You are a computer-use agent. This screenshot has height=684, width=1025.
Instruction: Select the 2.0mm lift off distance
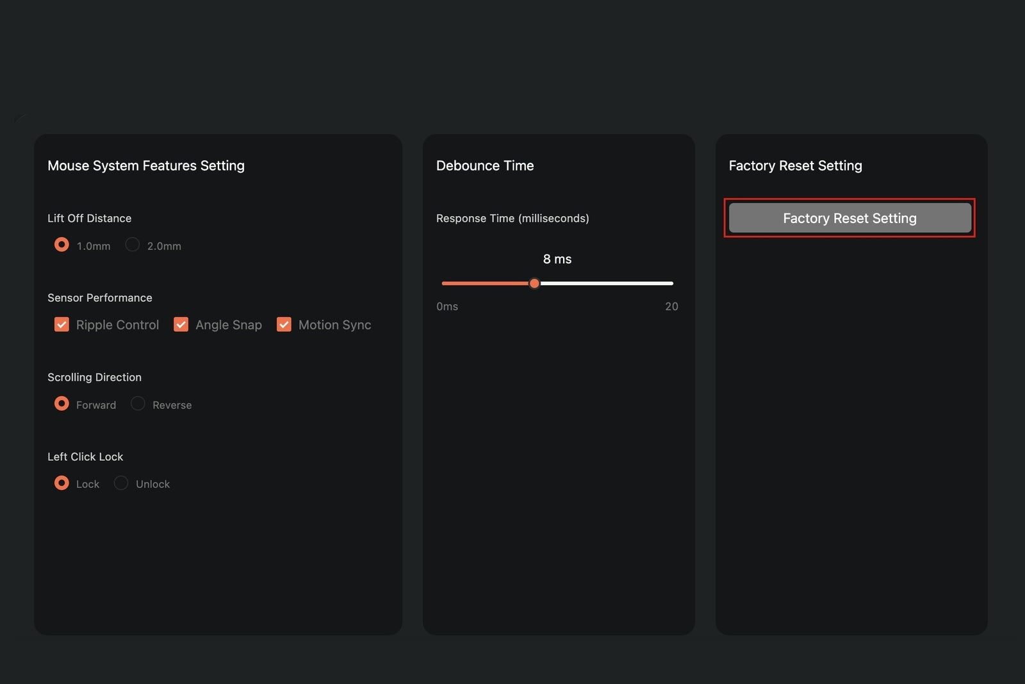coord(132,244)
